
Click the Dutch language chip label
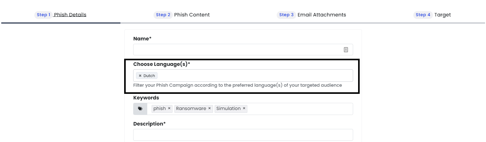[149, 76]
